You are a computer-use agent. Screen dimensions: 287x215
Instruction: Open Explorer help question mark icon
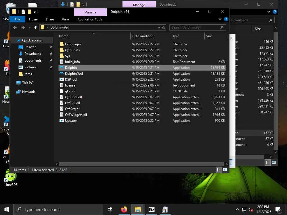tap(226, 19)
